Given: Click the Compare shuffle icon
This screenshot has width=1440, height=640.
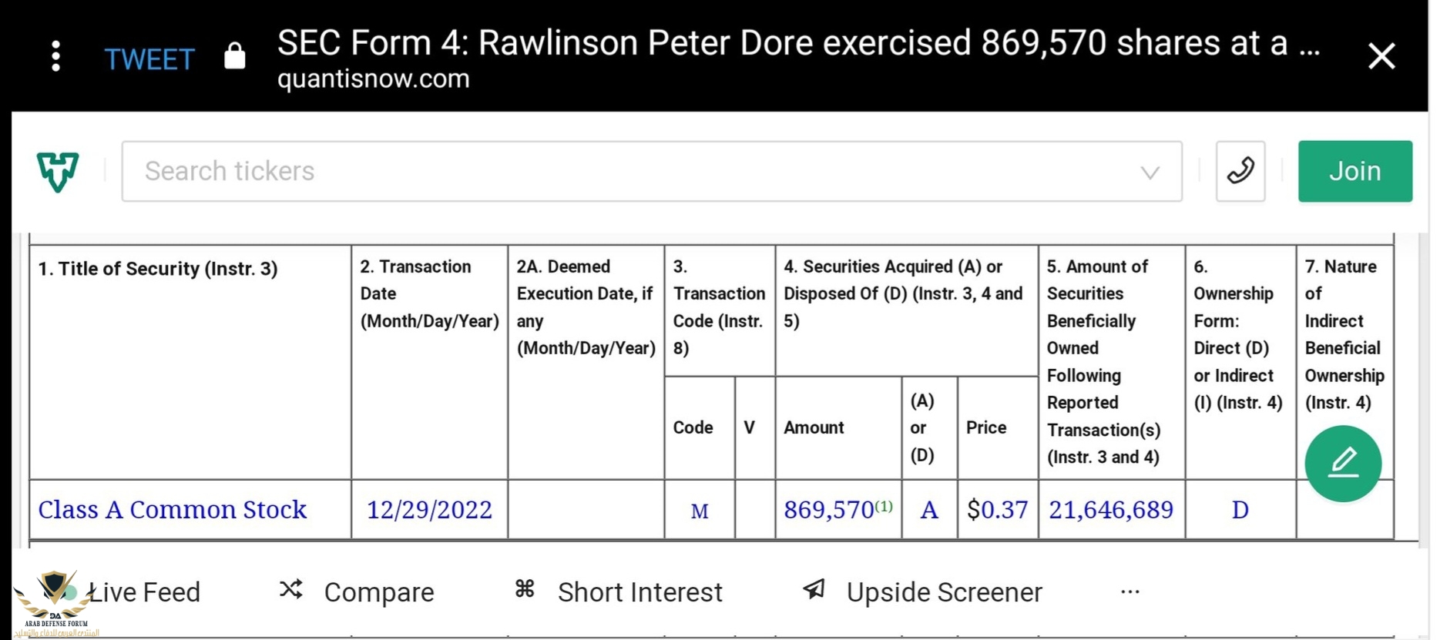Looking at the screenshot, I should (x=291, y=590).
